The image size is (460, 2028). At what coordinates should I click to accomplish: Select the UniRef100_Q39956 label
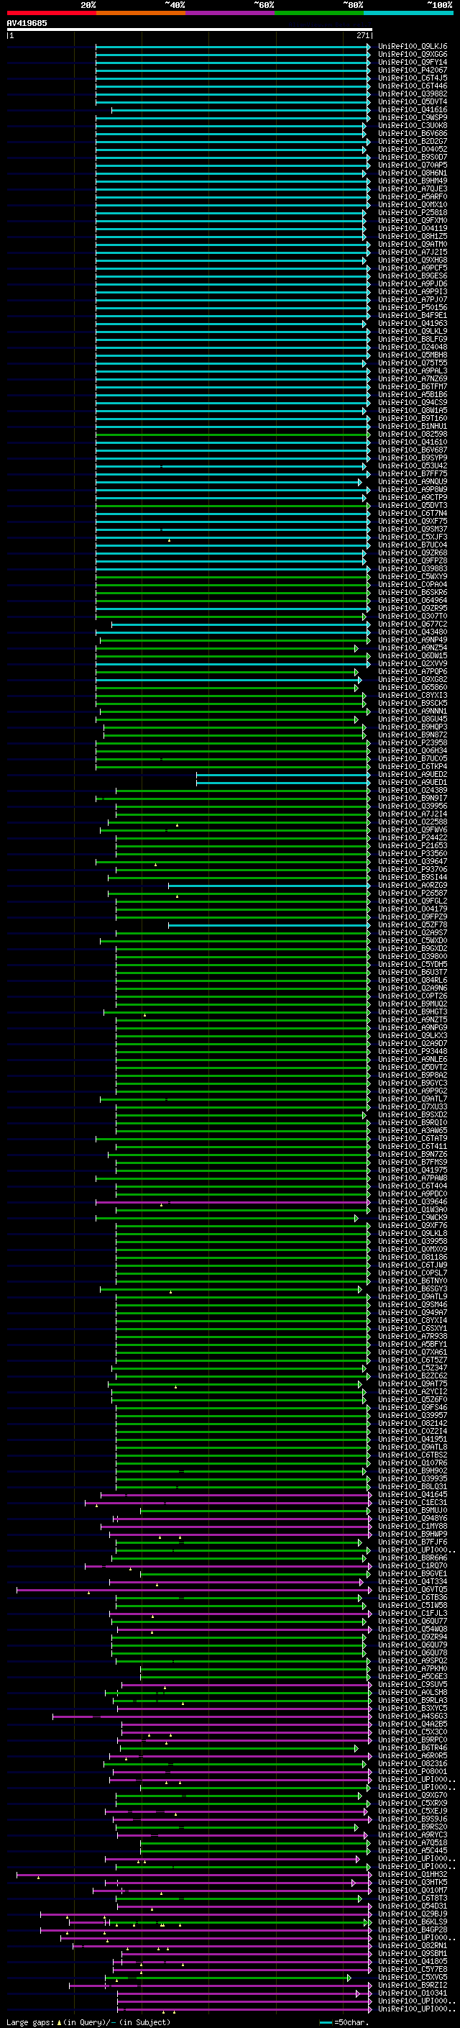point(413,806)
